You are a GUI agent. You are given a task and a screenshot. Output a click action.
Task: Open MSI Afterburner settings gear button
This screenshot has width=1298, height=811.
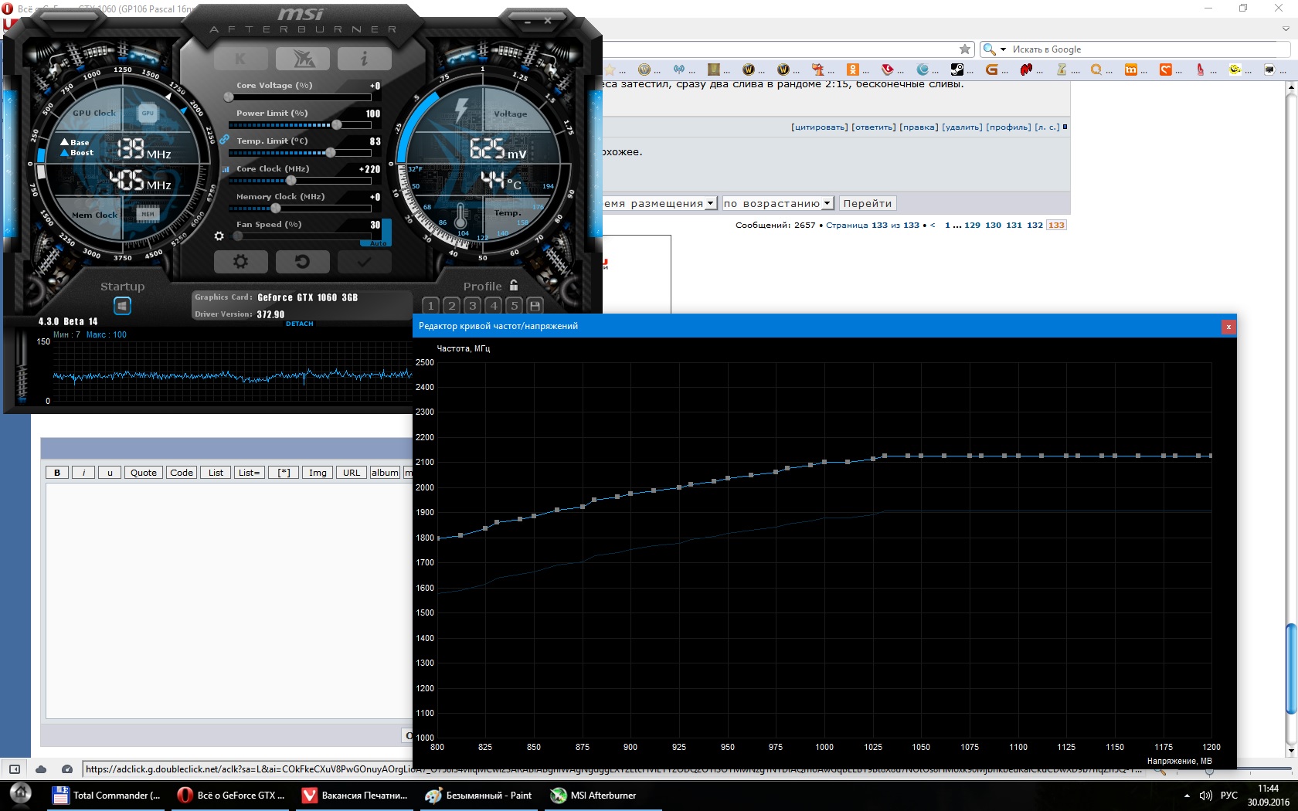tap(240, 262)
